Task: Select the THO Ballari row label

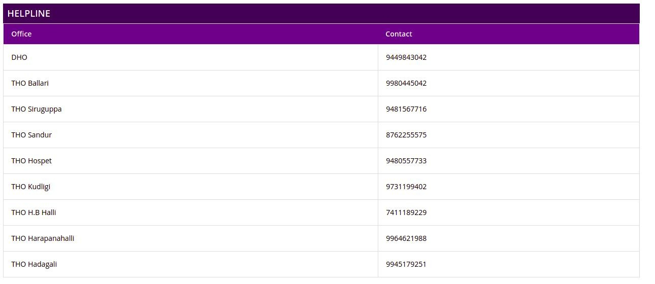Action: [x=30, y=83]
